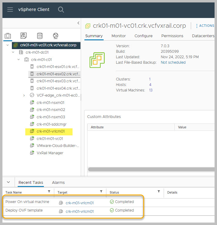Filter the Target column
217x225 pixels.
coord(101,191)
